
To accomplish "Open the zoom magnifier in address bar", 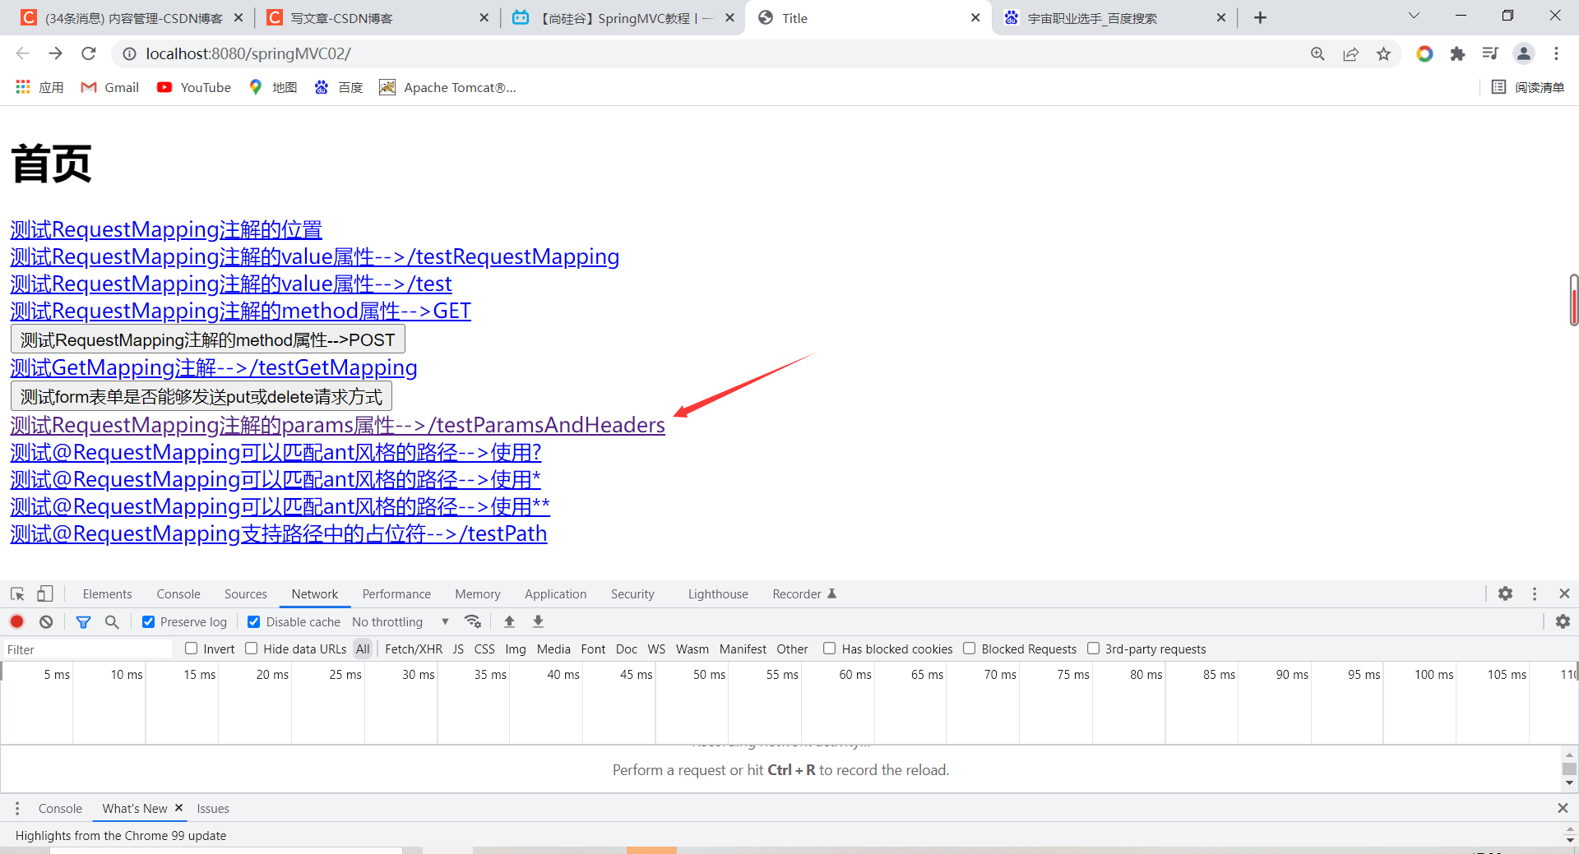I will click(1317, 53).
